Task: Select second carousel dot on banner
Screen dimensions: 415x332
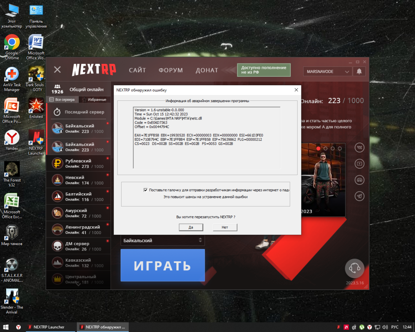Action: pos(325,148)
